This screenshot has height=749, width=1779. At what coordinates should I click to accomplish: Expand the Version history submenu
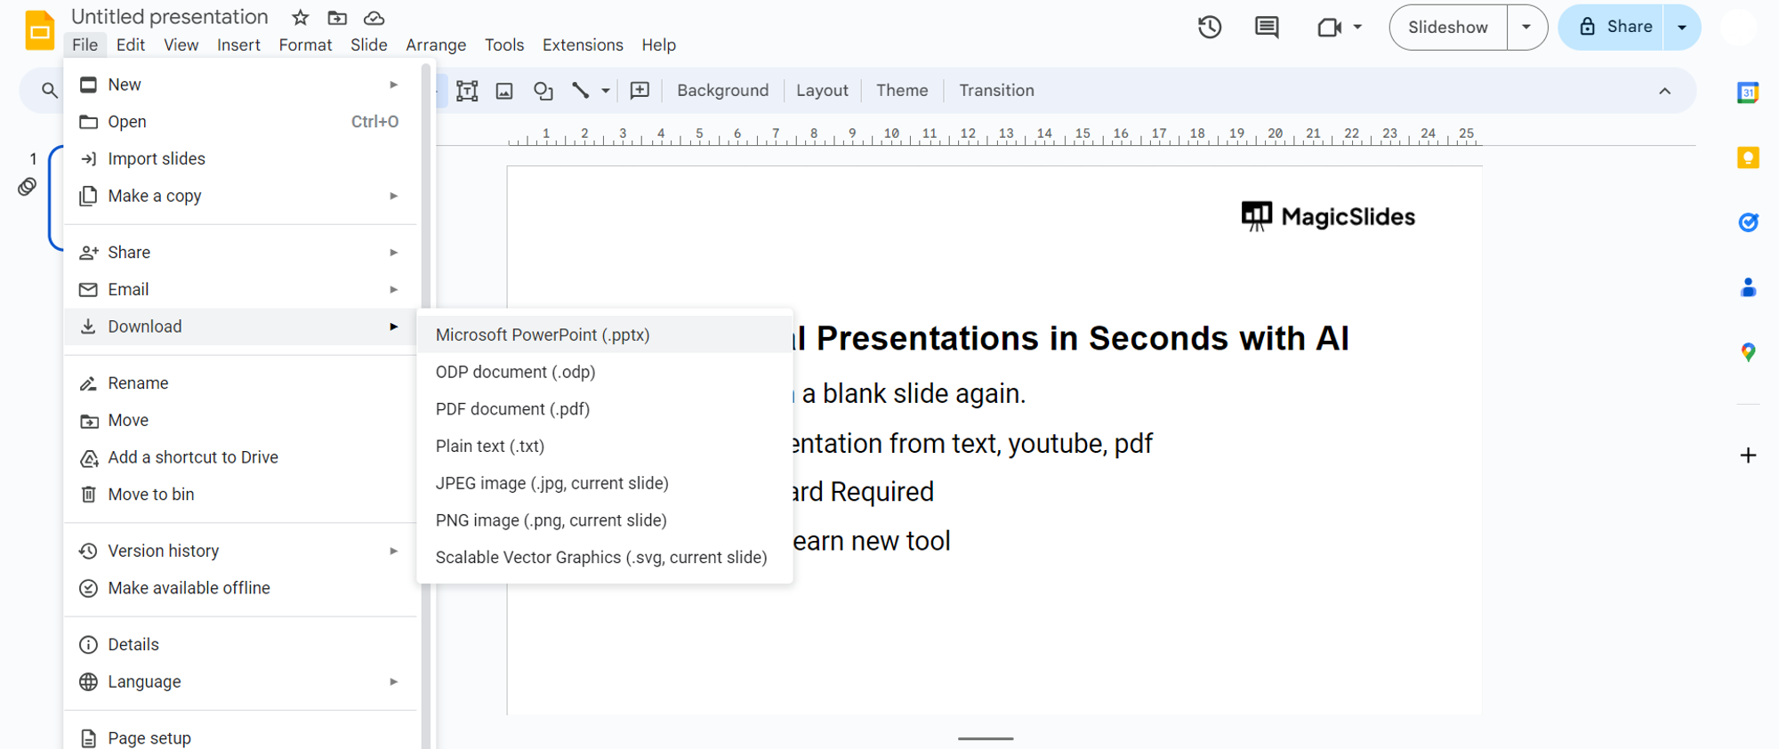pyautogui.click(x=393, y=552)
